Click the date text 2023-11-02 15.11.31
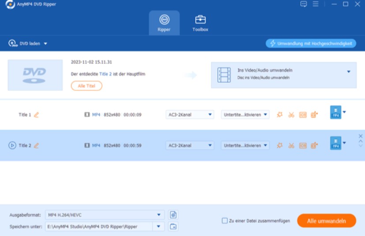Image resolution: width=365 pixels, height=236 pixels. point(91,62)
